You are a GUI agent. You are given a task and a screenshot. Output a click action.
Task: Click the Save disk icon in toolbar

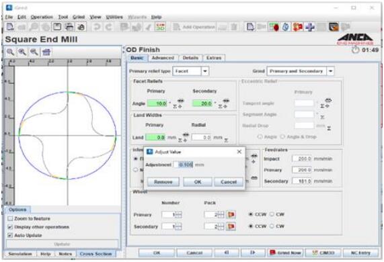57,27
